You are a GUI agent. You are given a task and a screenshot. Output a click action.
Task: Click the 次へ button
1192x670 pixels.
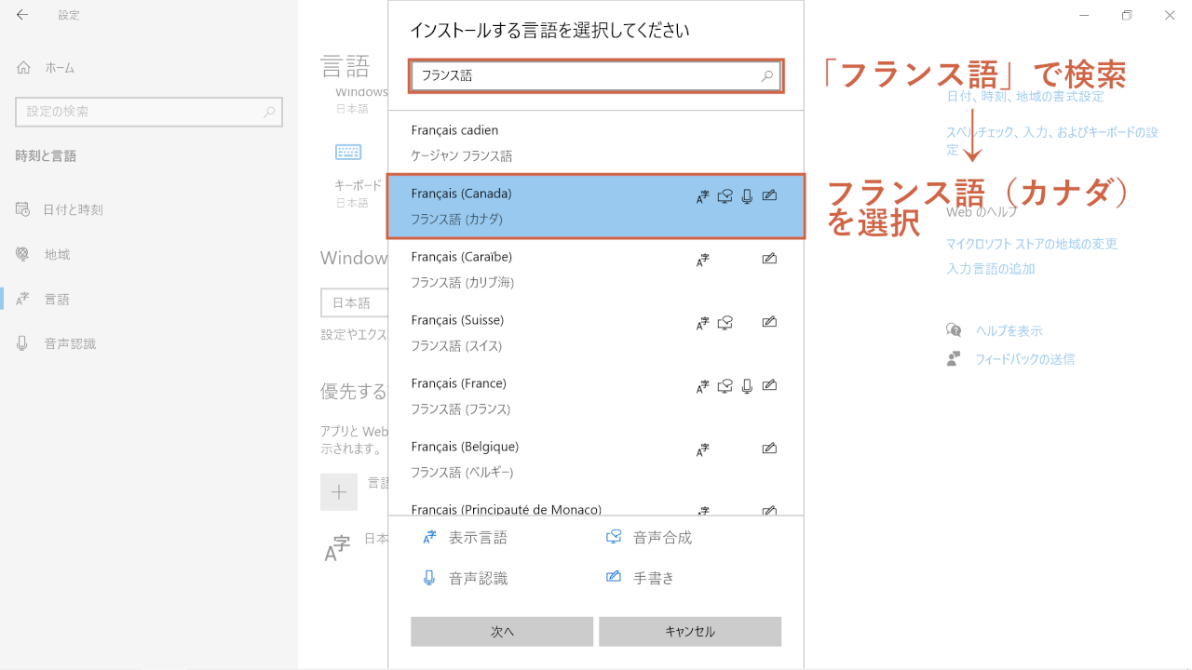[502, 632]
